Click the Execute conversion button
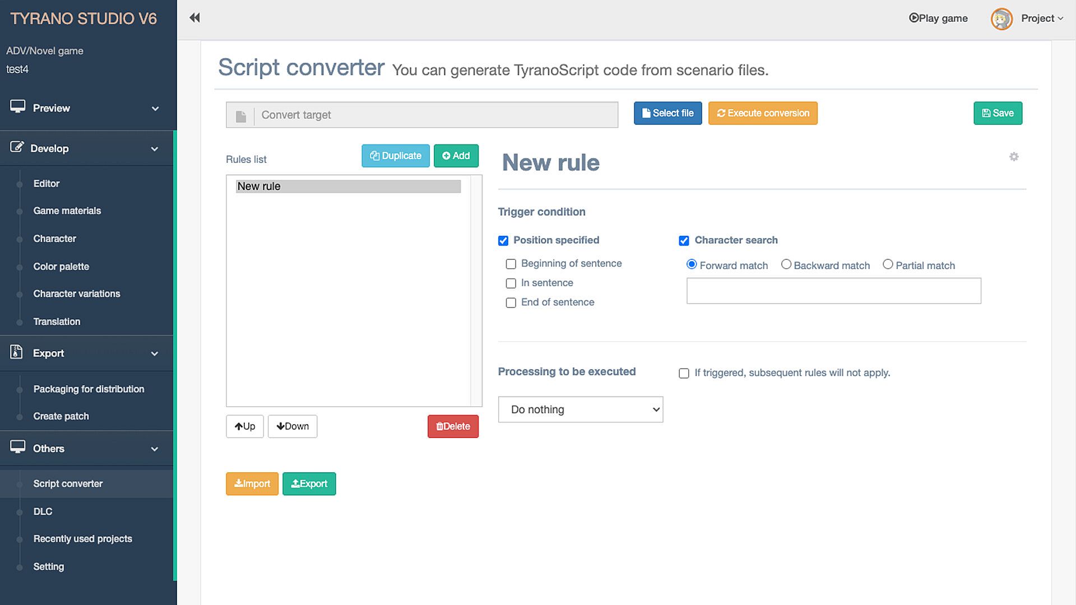Image resolution: width=1076 pixels, height=605 pixels. [x=763, y=113]
